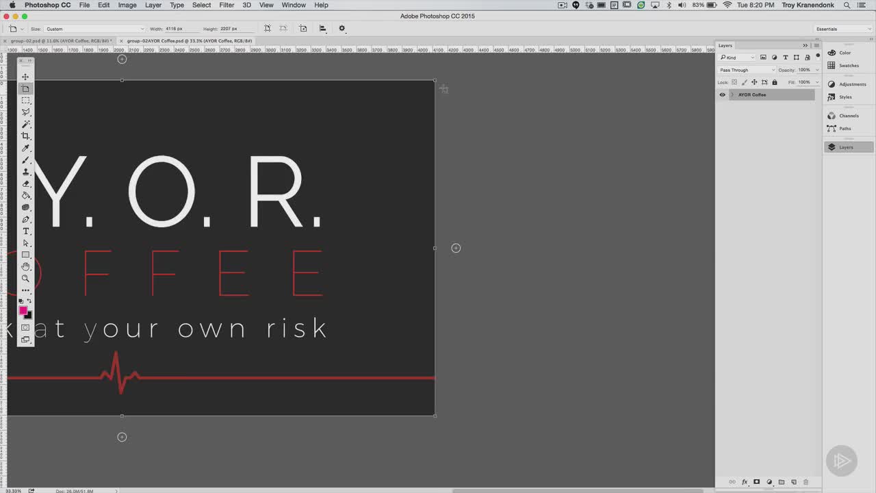Swap foreground and background colors
This screenshot has height=493, width=876.
29,301
